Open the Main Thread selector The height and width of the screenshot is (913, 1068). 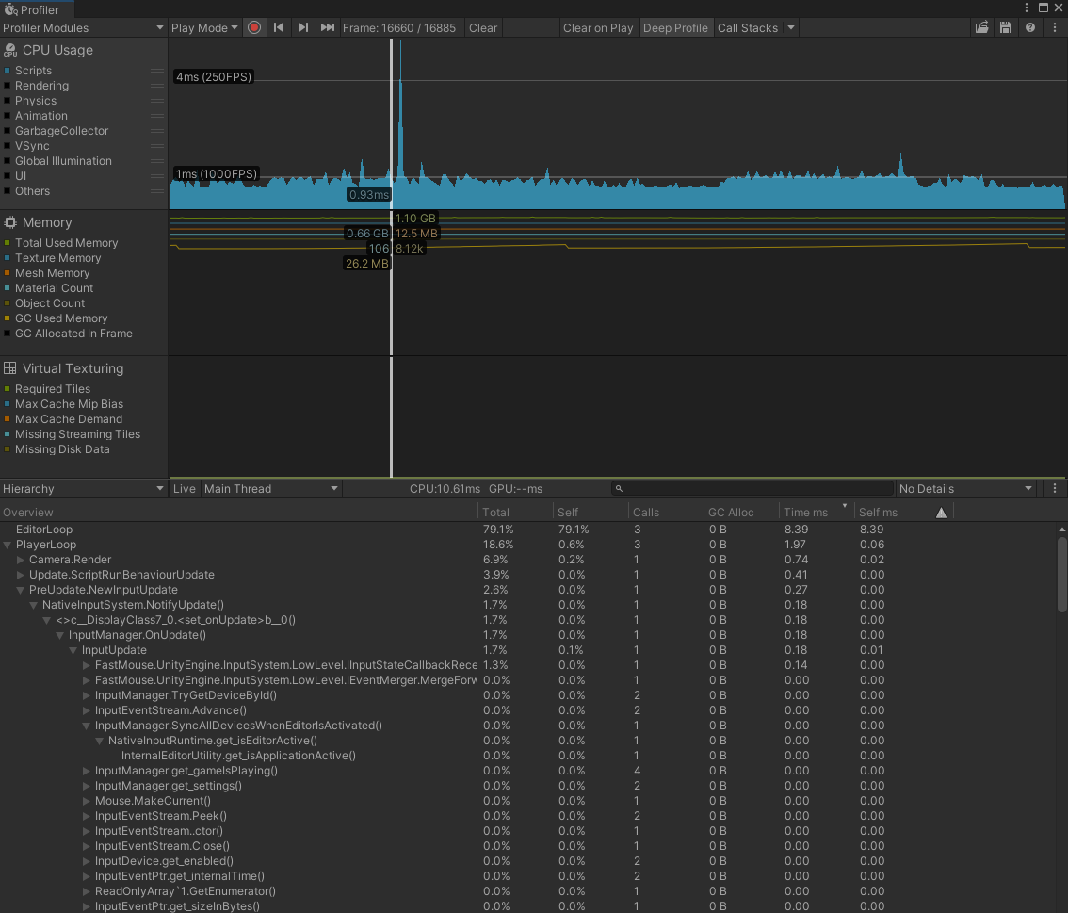click(270, 488)
